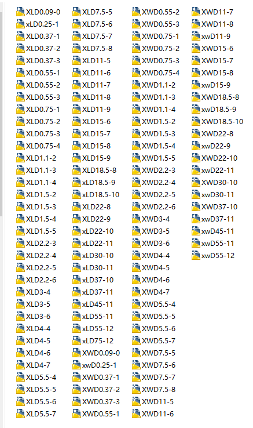Screen dimensions: 253x428
Task: Select the file named XWD3-4
Action: (156, 219)
